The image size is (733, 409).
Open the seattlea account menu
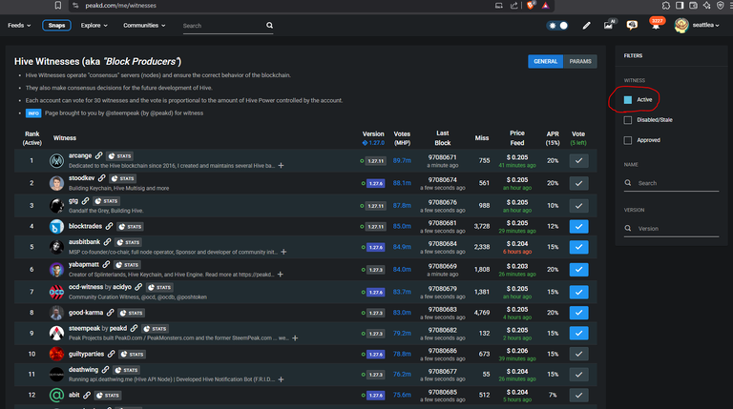pos(697,25)
